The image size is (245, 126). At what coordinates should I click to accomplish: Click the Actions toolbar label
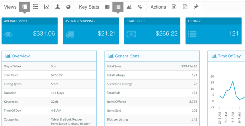click(x=158, y=7)
